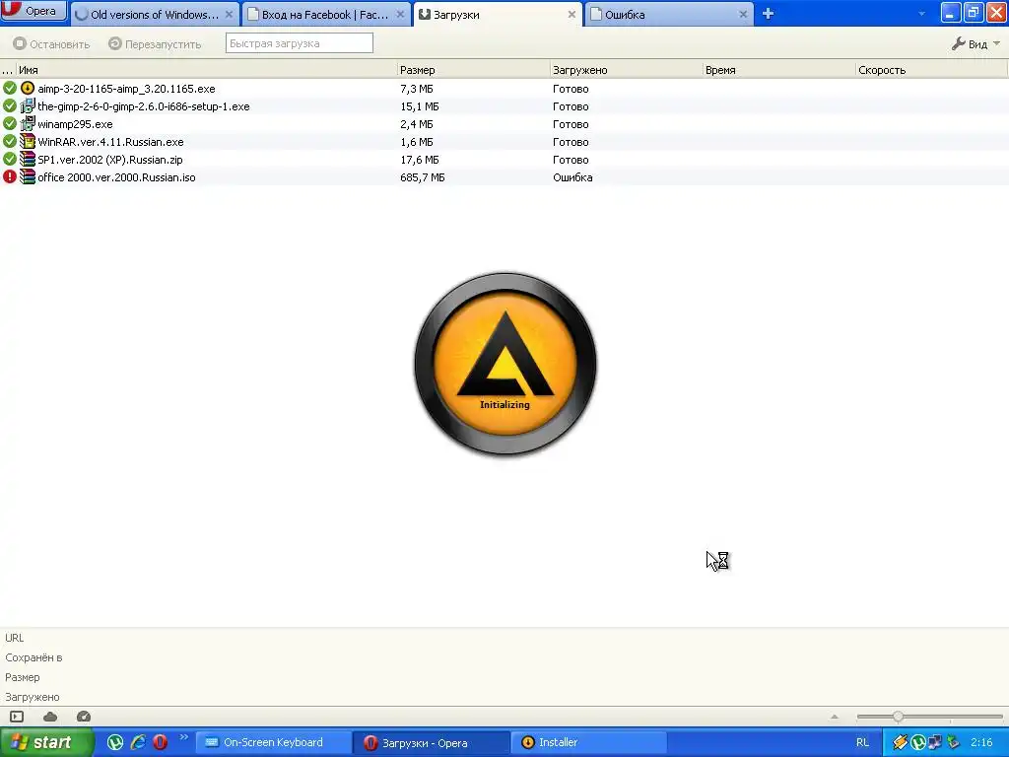Open a new tab with plus button

(x=768, y=14)
